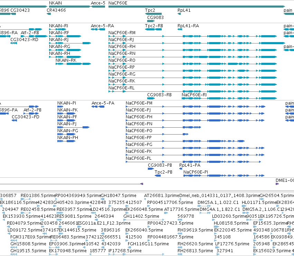Select the RpL41 gene label

click(x=184, y=10)
